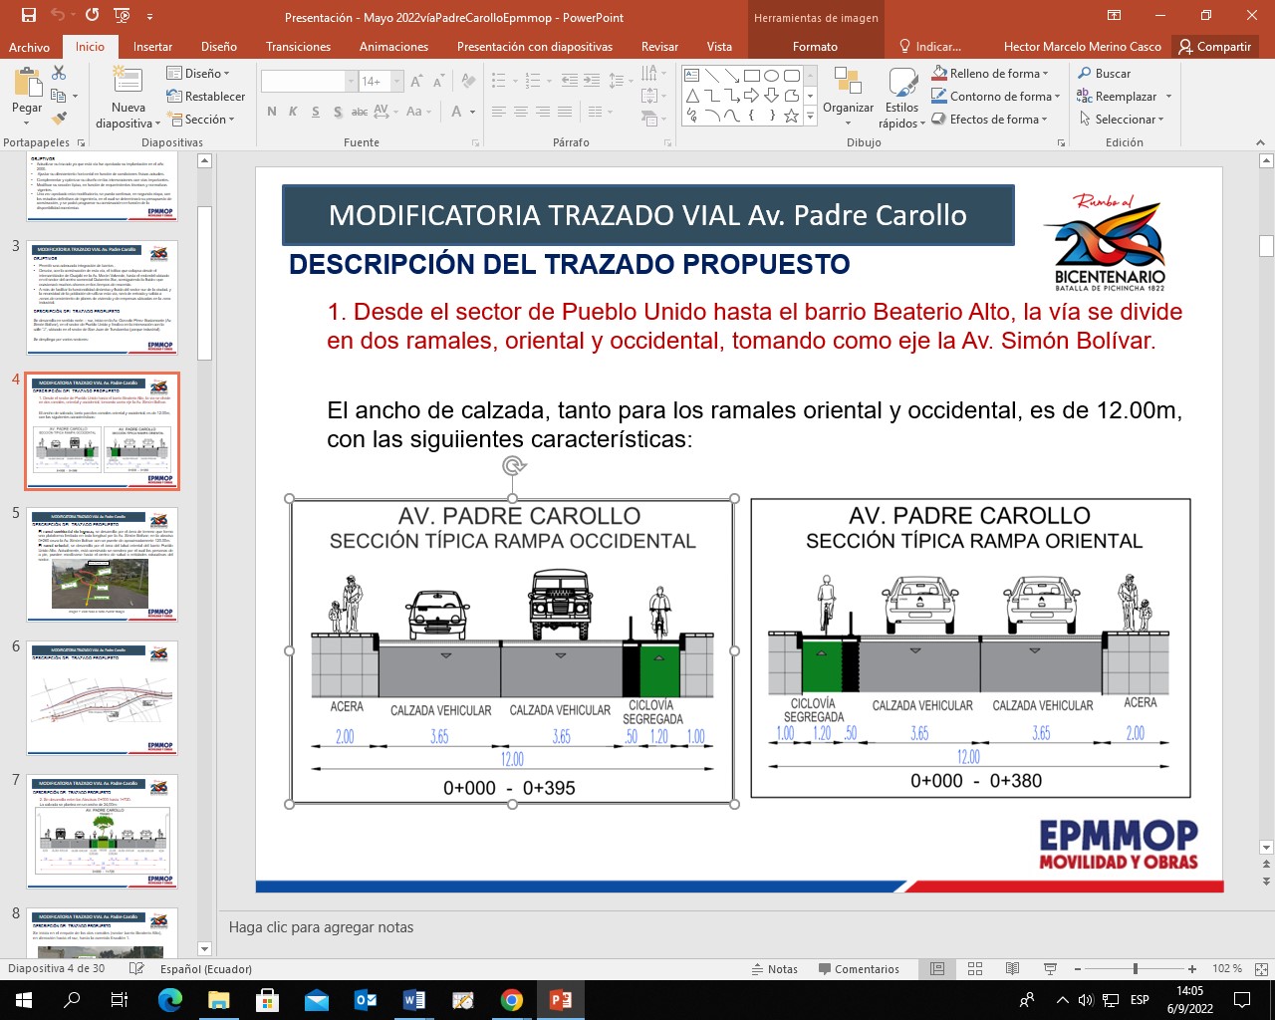Switch to Slide Sorter view icon

pos(975,969)
